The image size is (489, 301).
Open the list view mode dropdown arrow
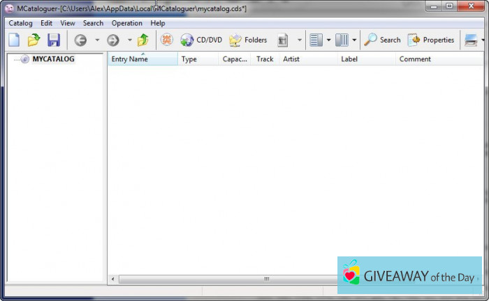tap(328, 40)
